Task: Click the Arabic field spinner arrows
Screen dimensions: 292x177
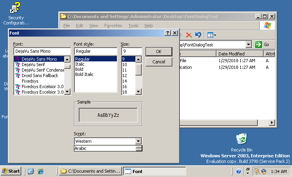Action: 139,148
